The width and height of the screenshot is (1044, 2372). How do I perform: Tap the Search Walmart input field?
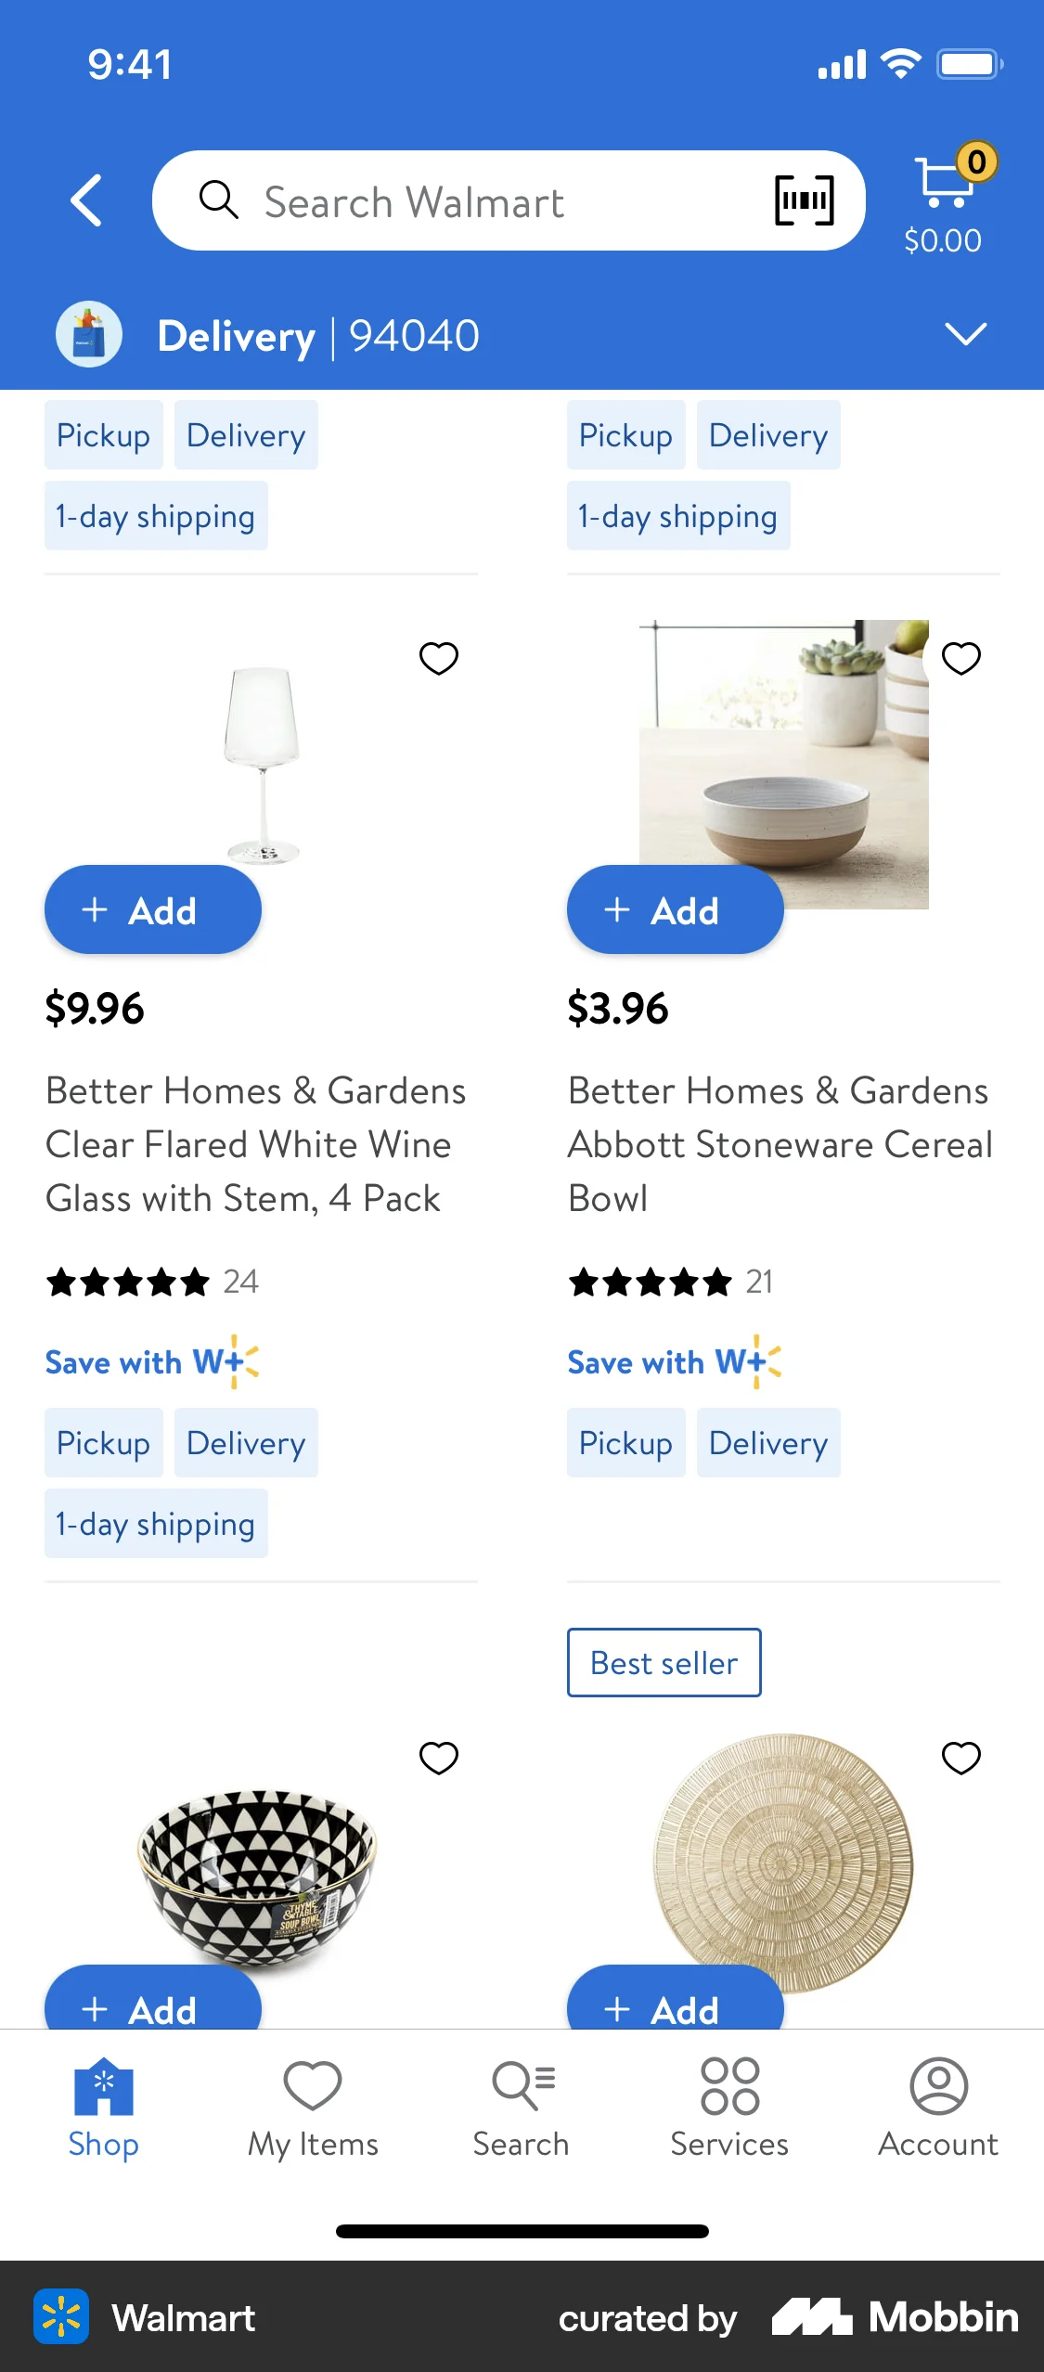click(464, 200)
